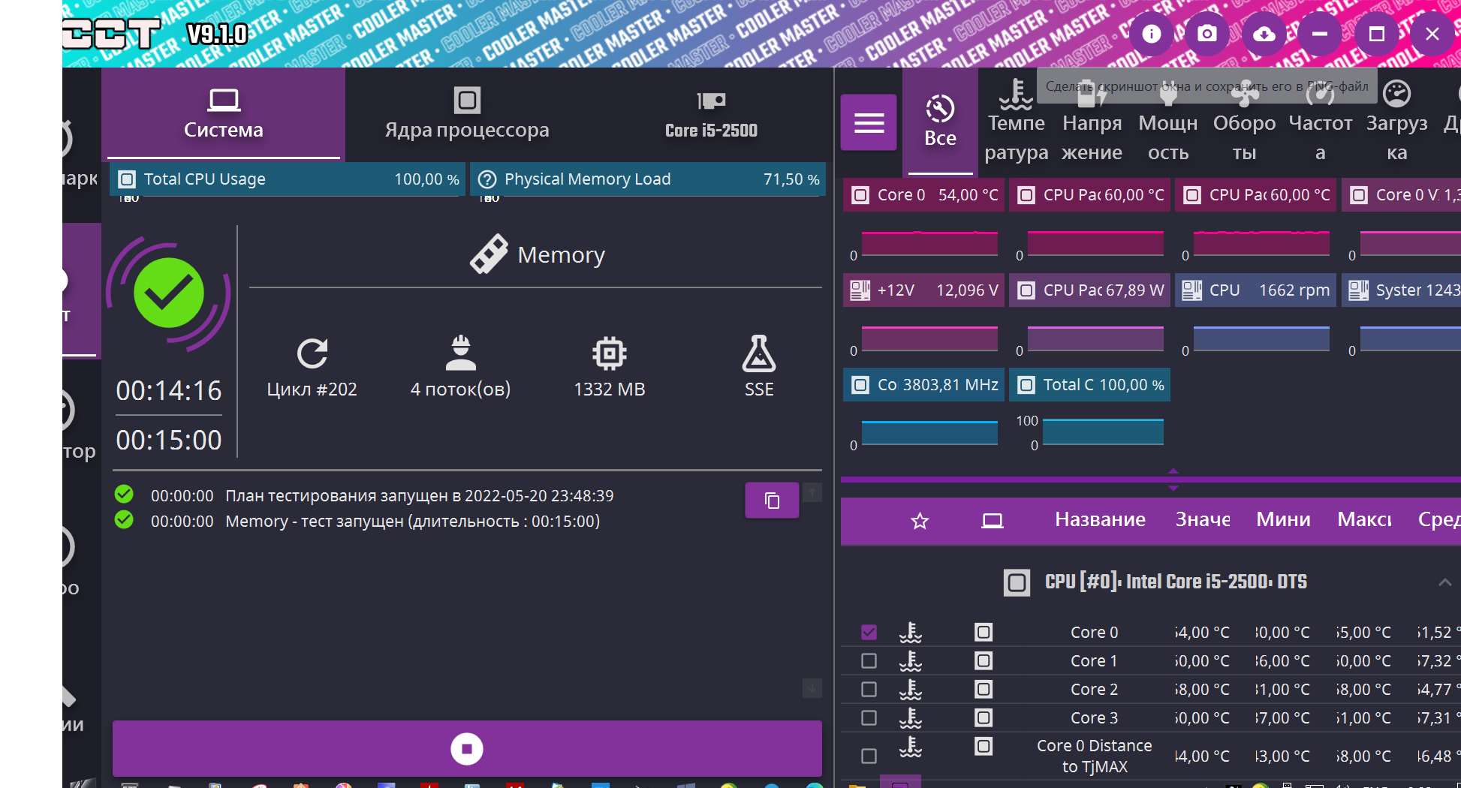Click the splitter arrows between the graphs and the sensor table

[1173, 480]
